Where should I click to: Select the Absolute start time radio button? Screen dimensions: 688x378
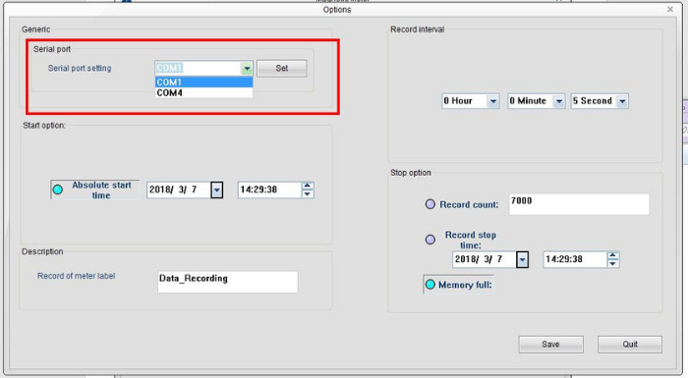(x=58, y=189)
